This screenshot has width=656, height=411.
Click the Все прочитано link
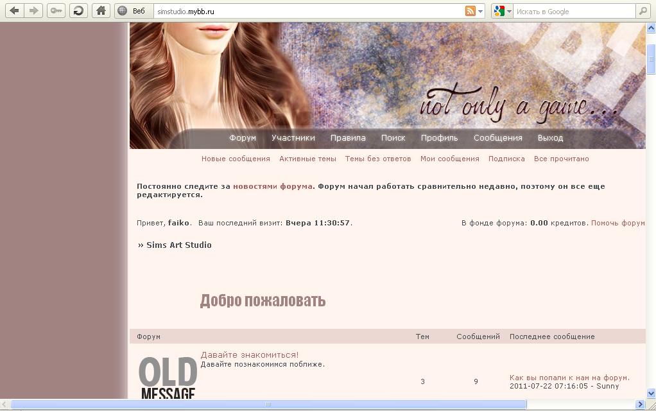click(562, 159)
